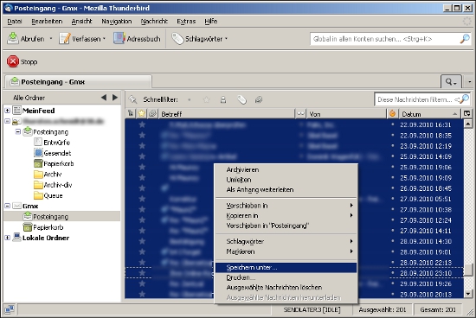
Task: Select the Queue folder
Action: pos(48,195)
